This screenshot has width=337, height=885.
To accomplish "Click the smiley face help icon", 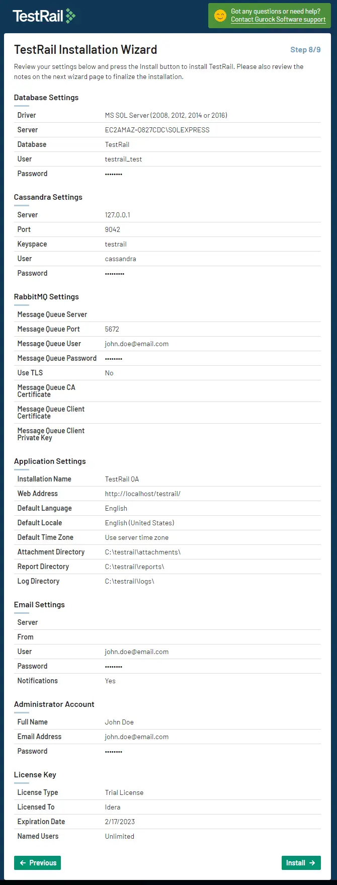I will tap(220, 16).
